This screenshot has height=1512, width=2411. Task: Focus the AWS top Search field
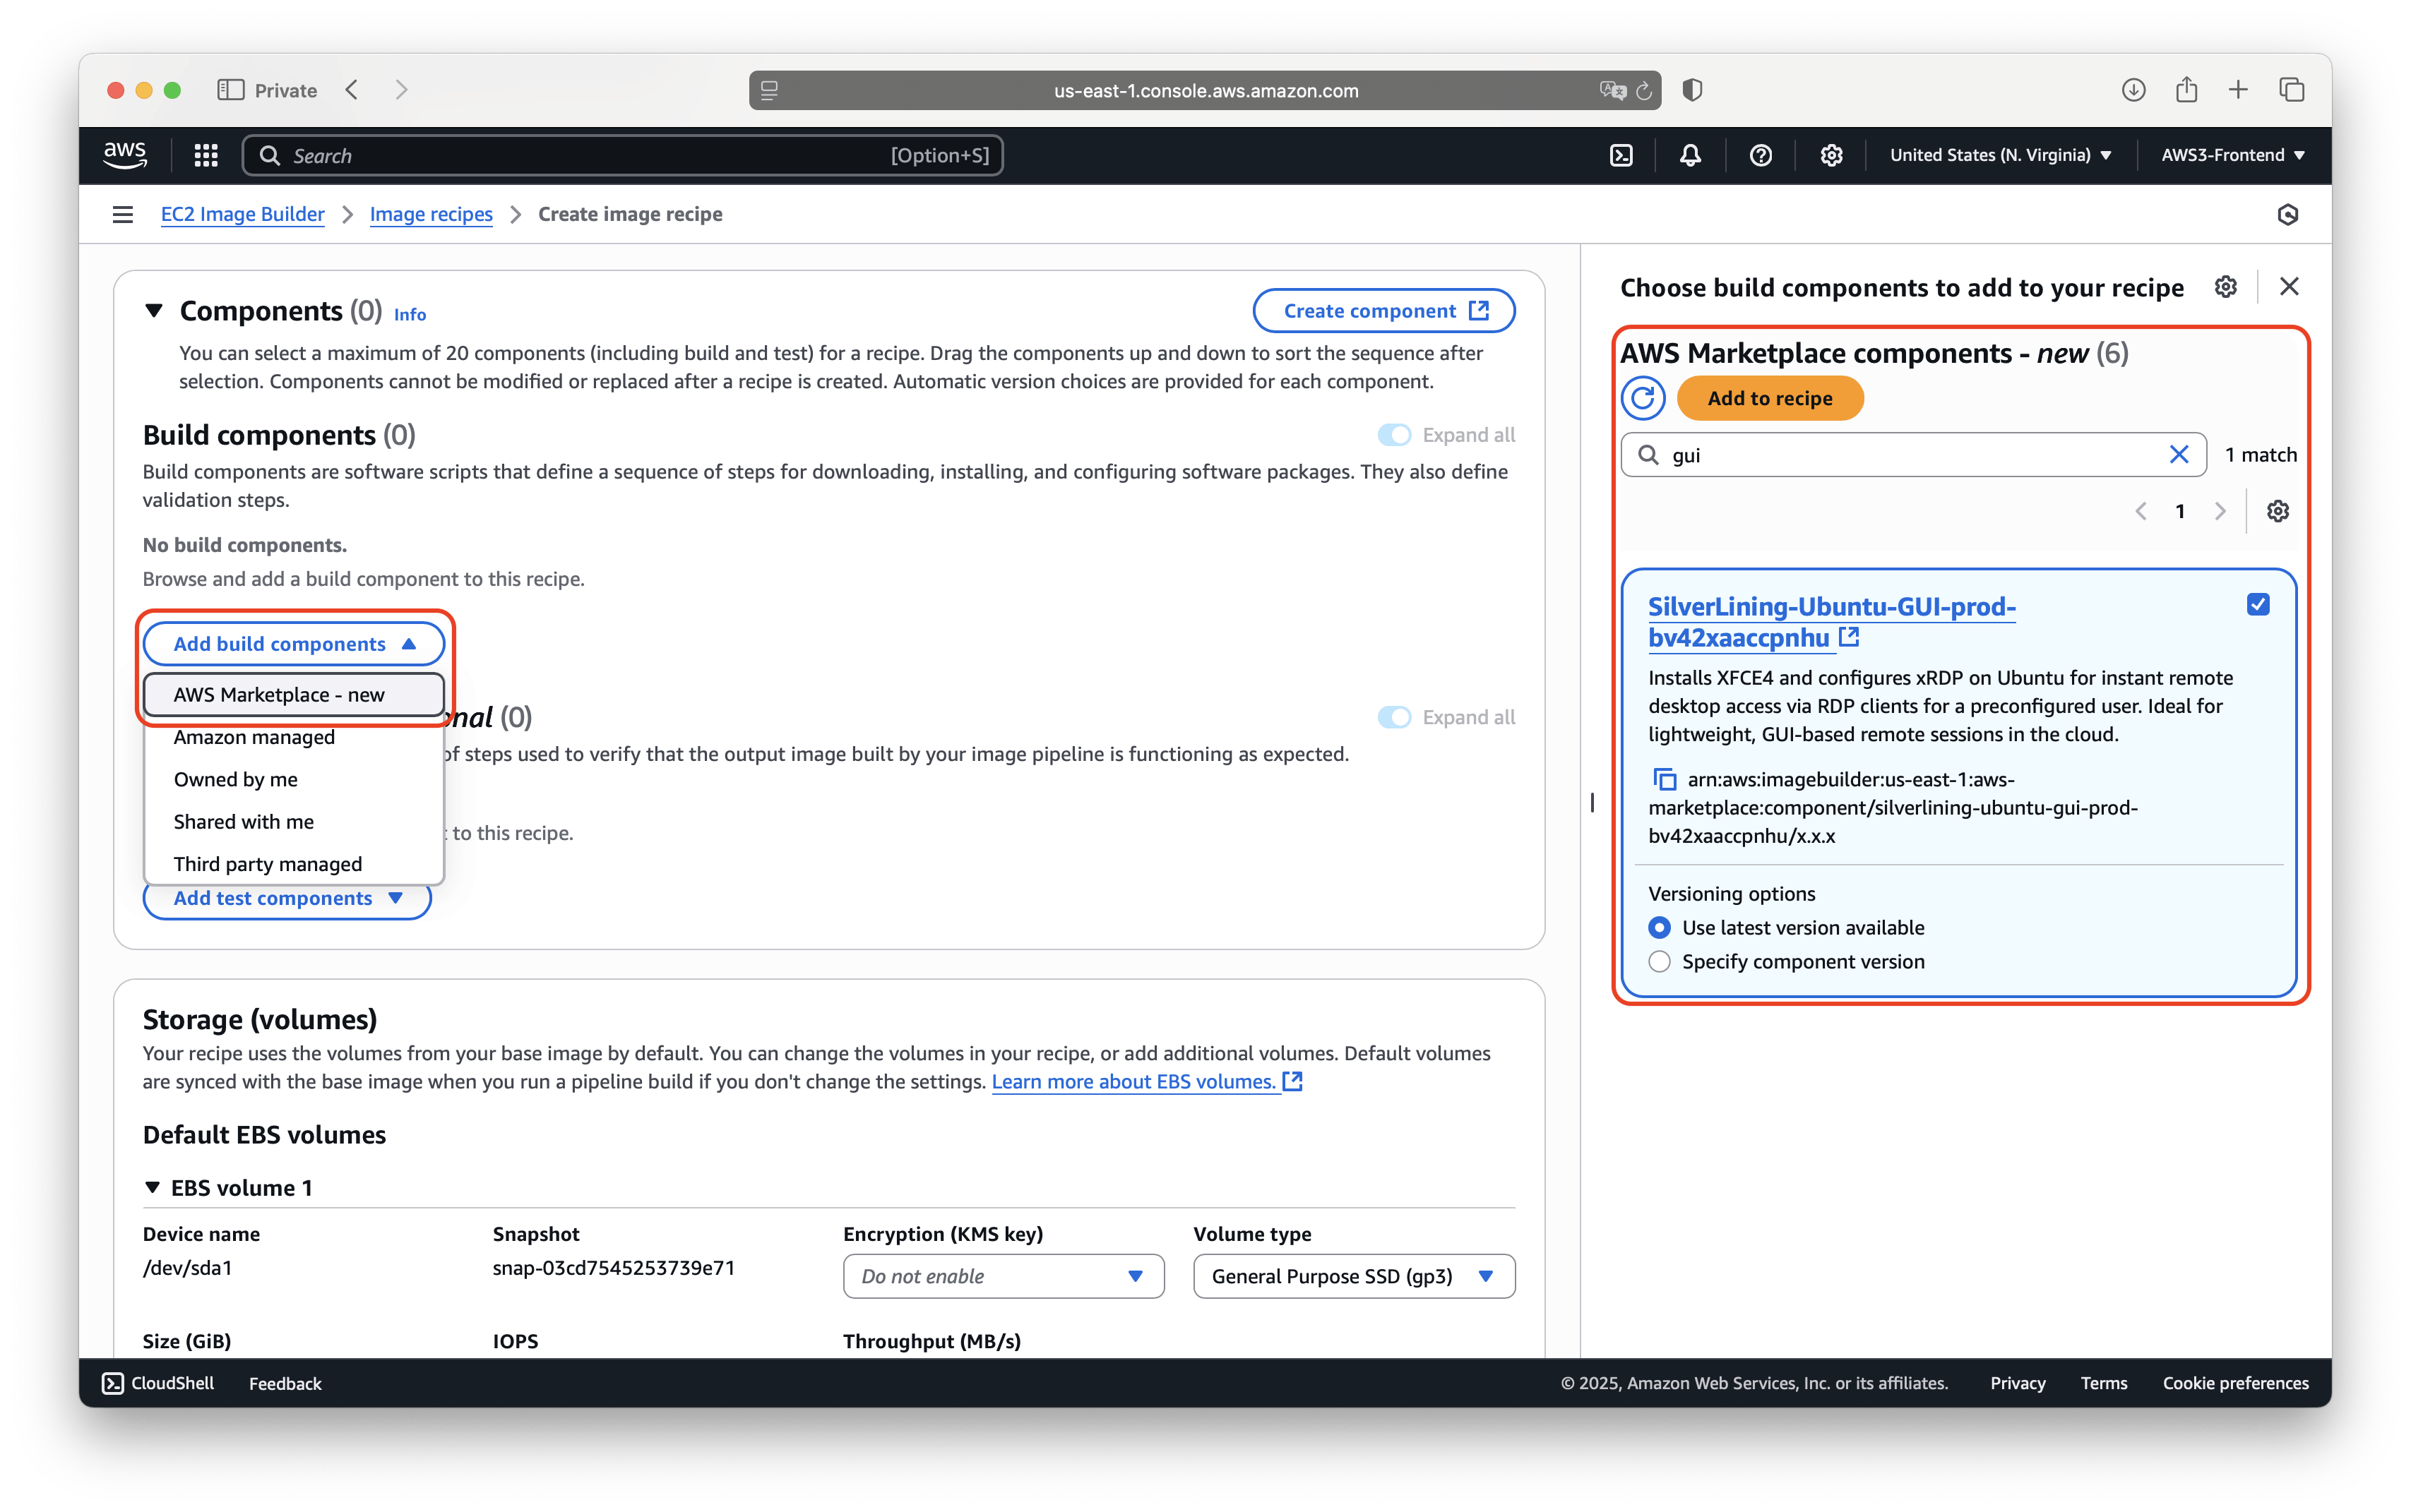(x=622, y=155)
